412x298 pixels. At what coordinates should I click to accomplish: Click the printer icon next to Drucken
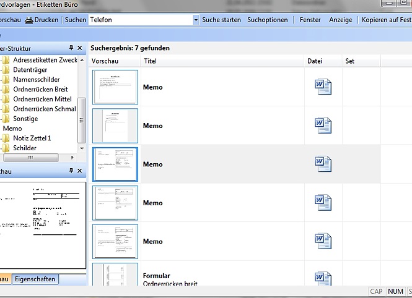[x=28, y=20]
